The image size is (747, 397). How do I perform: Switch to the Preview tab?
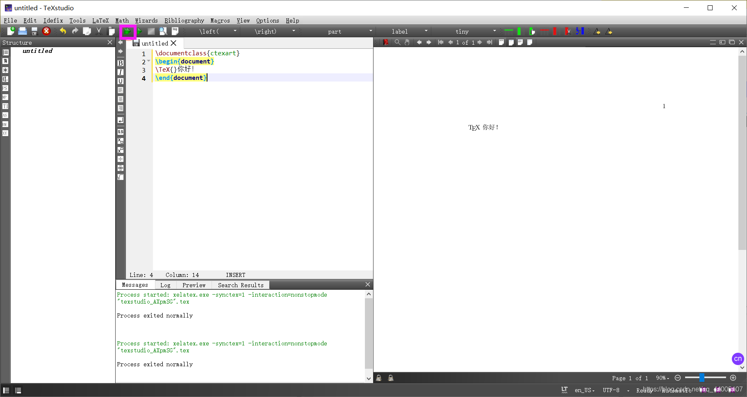click(x=194, y=285)
